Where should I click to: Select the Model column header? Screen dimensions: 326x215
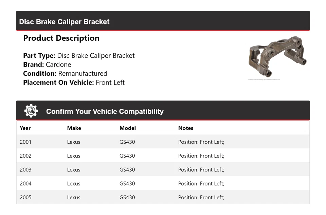pos(128,128)
